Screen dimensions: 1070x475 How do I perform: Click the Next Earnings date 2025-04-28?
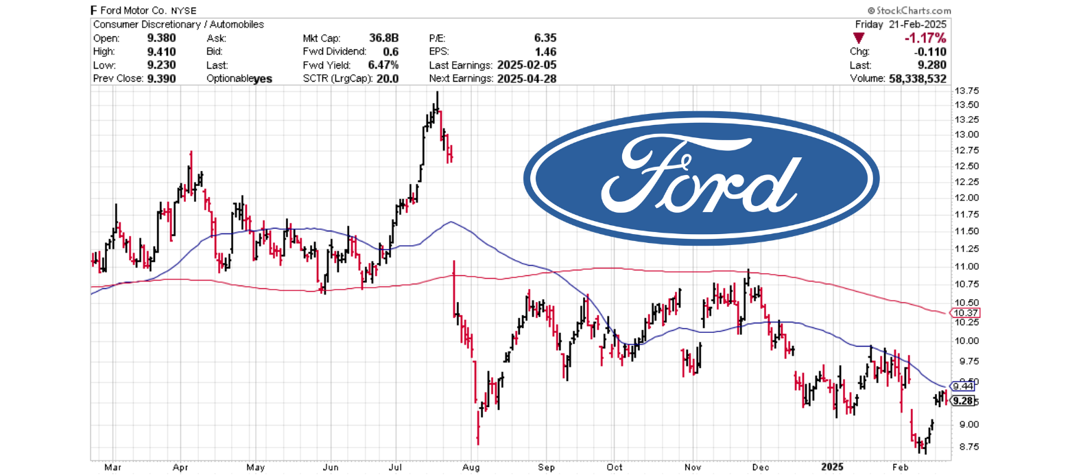click(527, 78)
